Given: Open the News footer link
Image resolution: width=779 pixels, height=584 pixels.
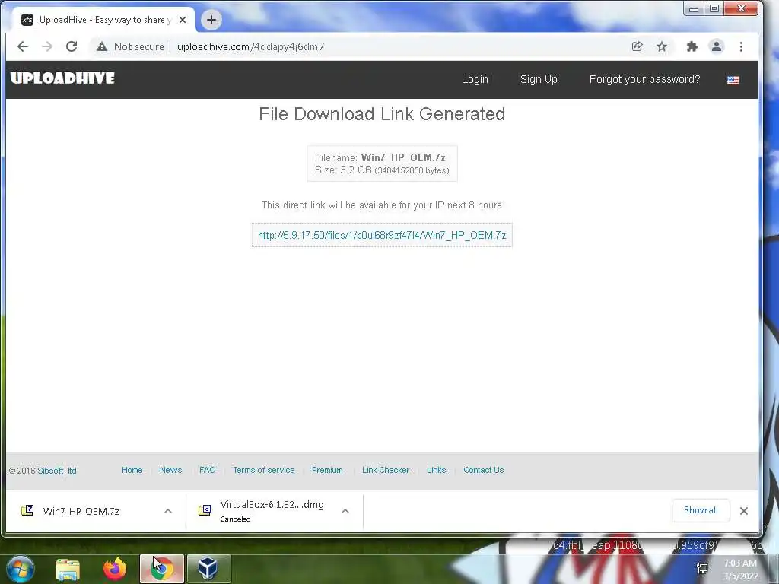Looking at the screenshot, I should 170,470.
